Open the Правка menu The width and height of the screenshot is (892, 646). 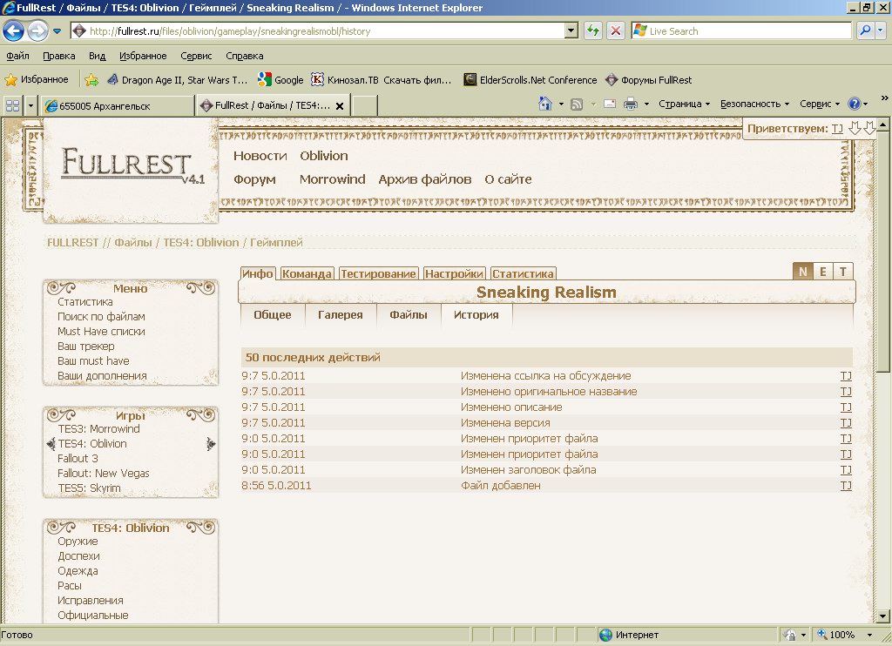(58, 56)
